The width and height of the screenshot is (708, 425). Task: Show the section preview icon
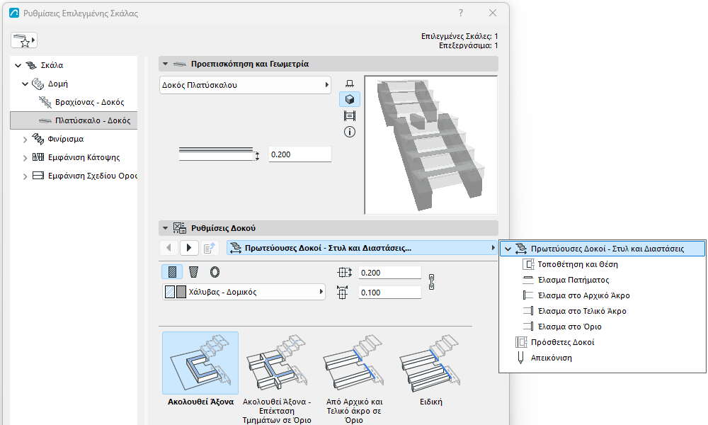[x=350, y=116]
